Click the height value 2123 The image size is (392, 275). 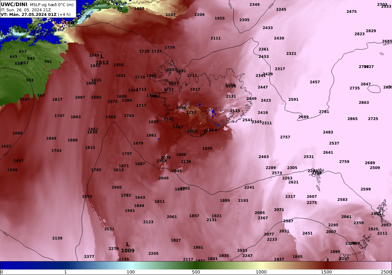tap(148, 222)
